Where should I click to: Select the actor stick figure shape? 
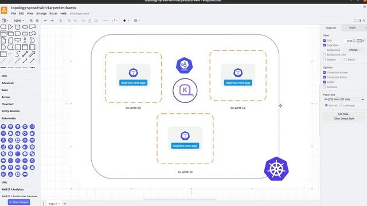click(x=25, y=41)
